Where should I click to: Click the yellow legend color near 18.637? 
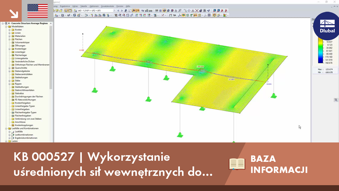(x=320, y=42)
